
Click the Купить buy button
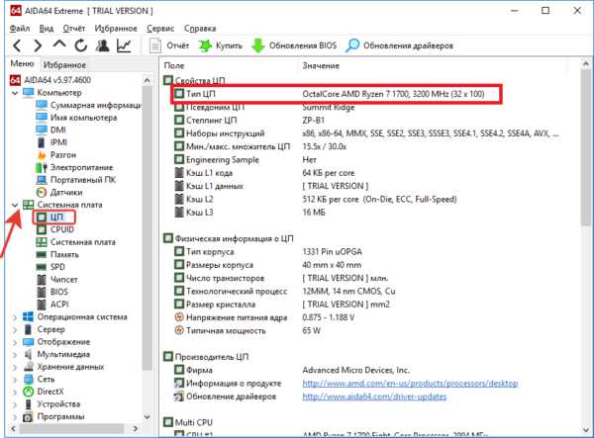(x=220, y=45)
